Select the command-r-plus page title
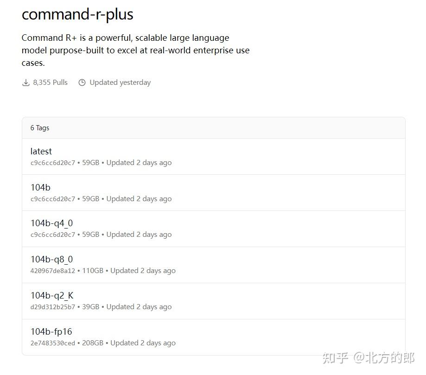This screenshot has height=375, width=426. (77, 14)
